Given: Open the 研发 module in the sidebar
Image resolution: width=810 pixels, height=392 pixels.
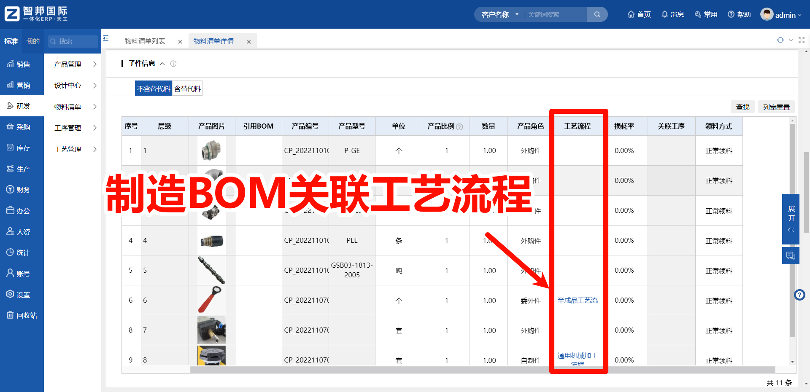Looking at the screenshot, I should (x=22, y=106).
